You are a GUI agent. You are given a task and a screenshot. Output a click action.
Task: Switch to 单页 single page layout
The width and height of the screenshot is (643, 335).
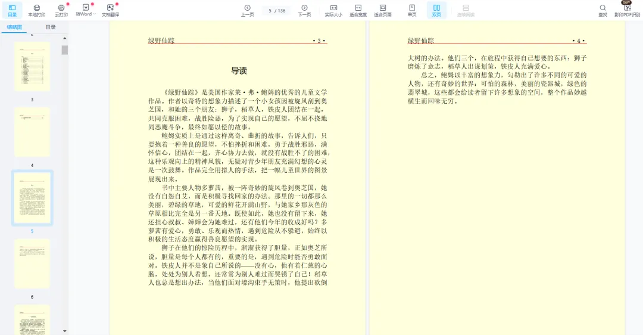412,10
